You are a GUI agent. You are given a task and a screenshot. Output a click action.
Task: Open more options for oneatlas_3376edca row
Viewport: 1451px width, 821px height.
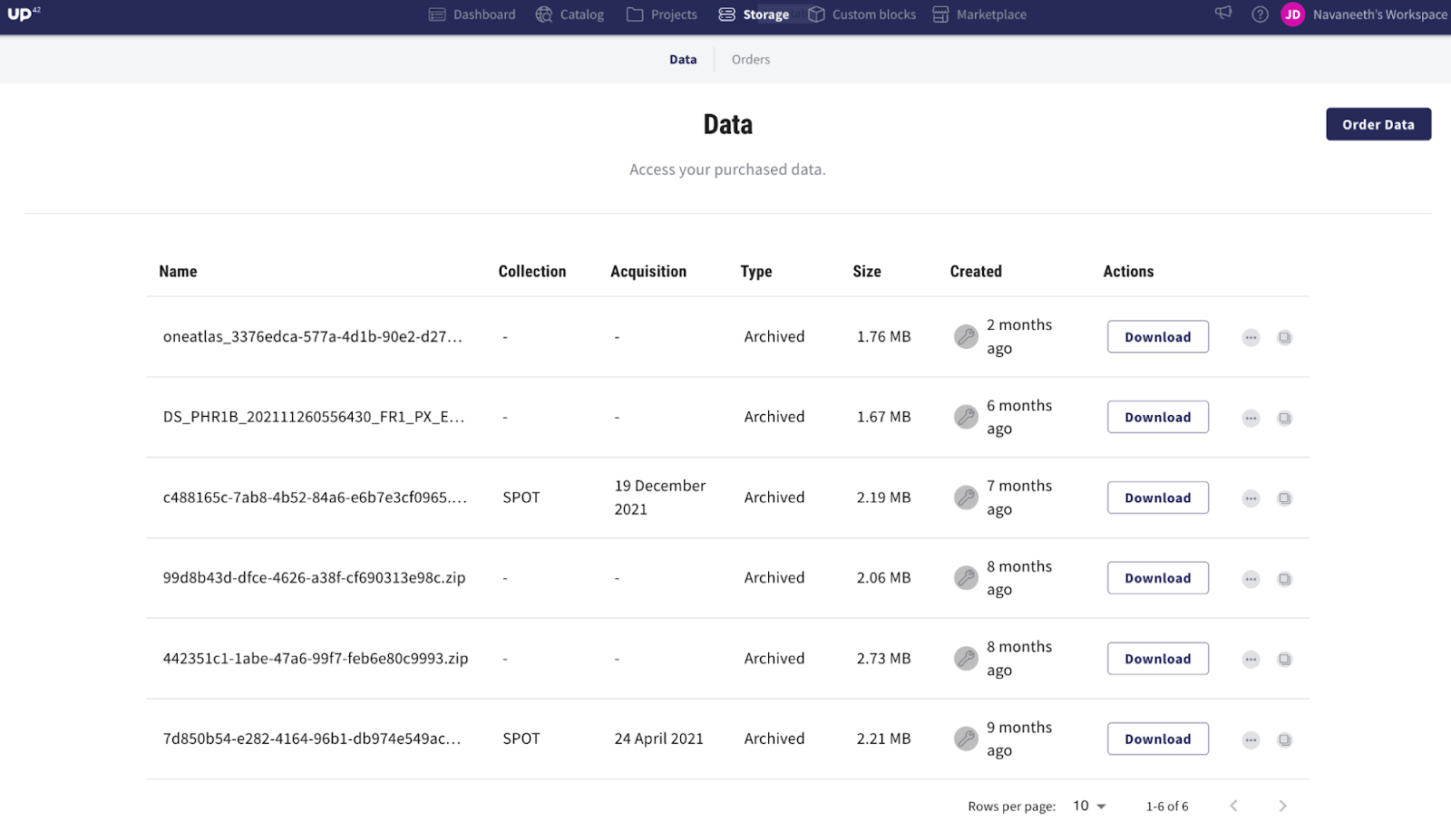[1251, 337]
